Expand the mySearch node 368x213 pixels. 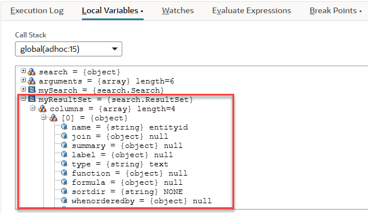23,89
